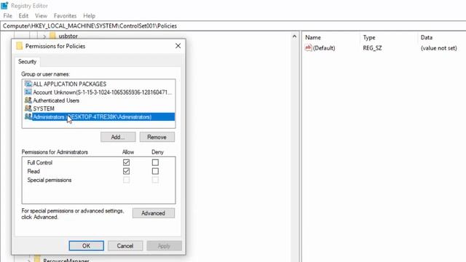The image size is (466, 262).
Task: Check Deny for Read permission
Action: pos(155,171)
